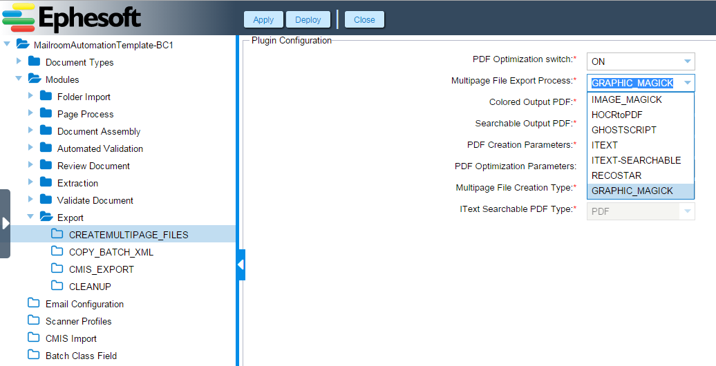The image size is (716, 366).
Task: Expand the Validate Document module
Action: [x=30, y=200]
